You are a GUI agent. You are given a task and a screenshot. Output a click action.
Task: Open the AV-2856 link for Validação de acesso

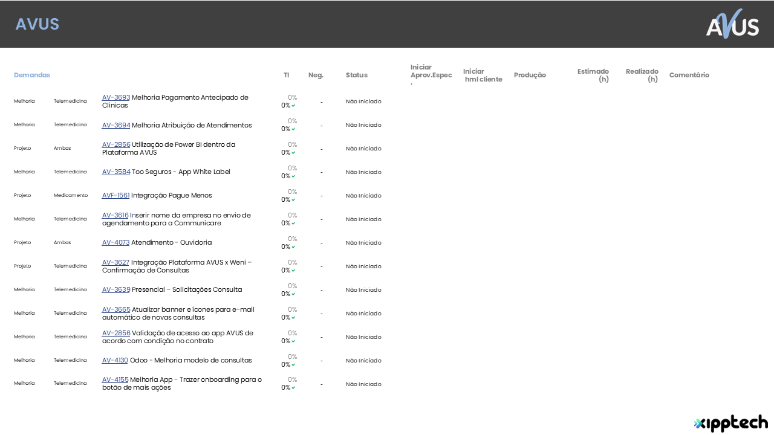pyautogui.click(x=116, y=333)
